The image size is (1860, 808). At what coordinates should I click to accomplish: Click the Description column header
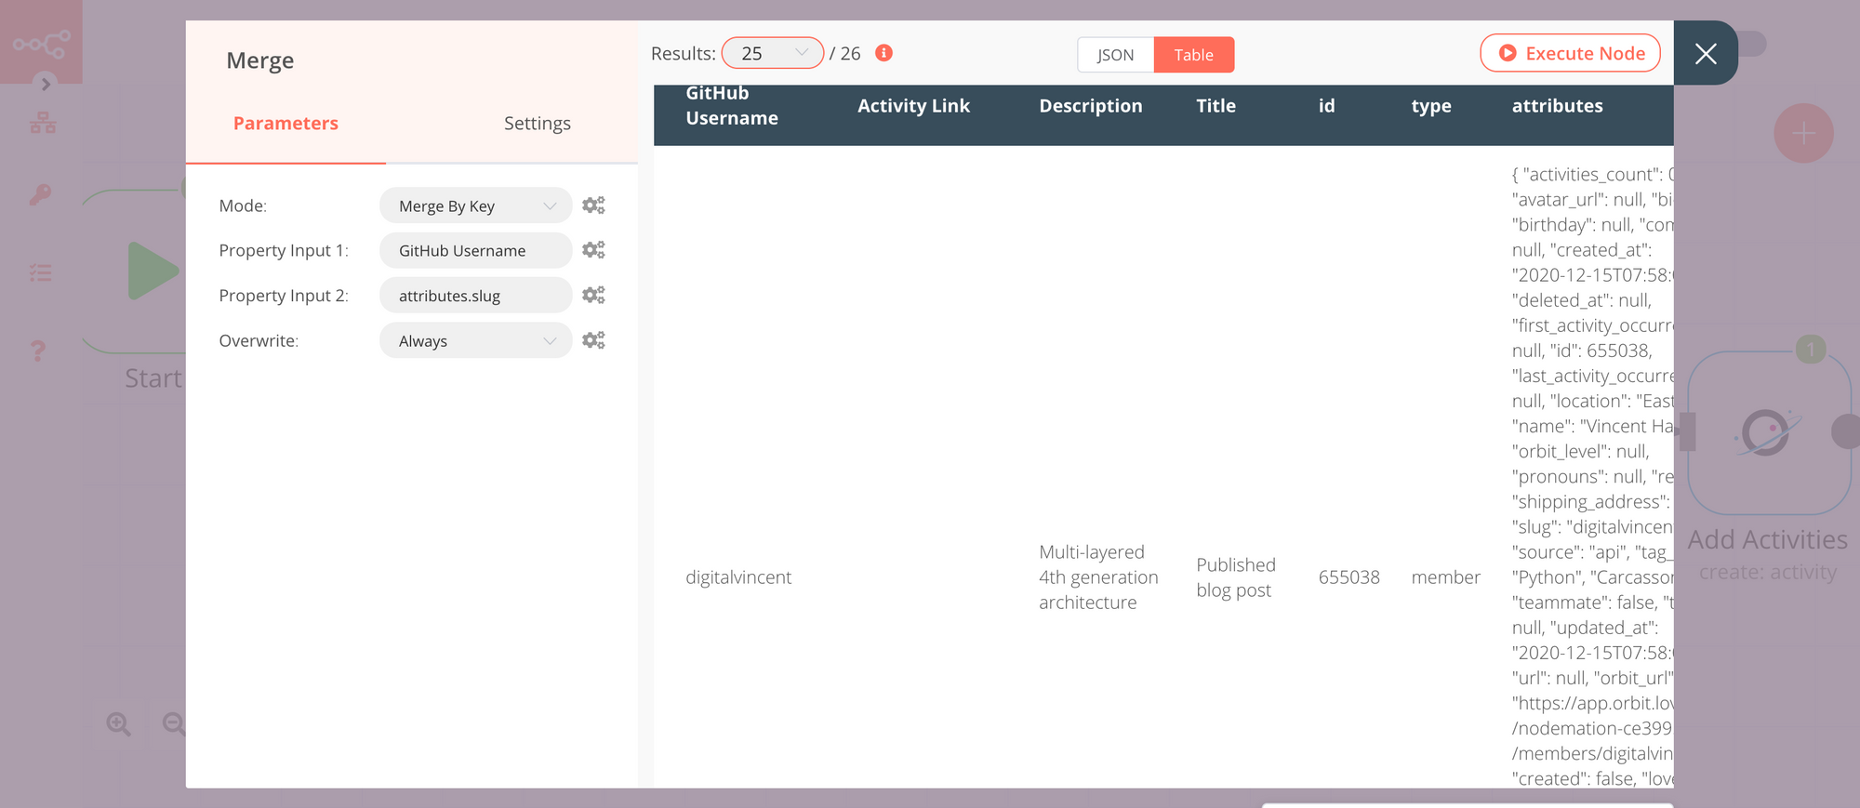tap(1090, 106)
